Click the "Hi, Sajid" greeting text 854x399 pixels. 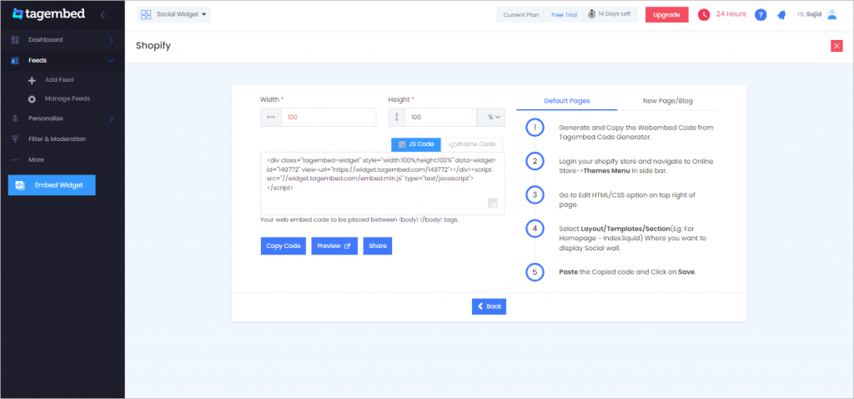[x=809, y=15]
